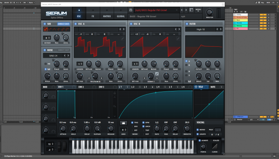
Task: Open the MENU dropdown
Action: point(198,10)
